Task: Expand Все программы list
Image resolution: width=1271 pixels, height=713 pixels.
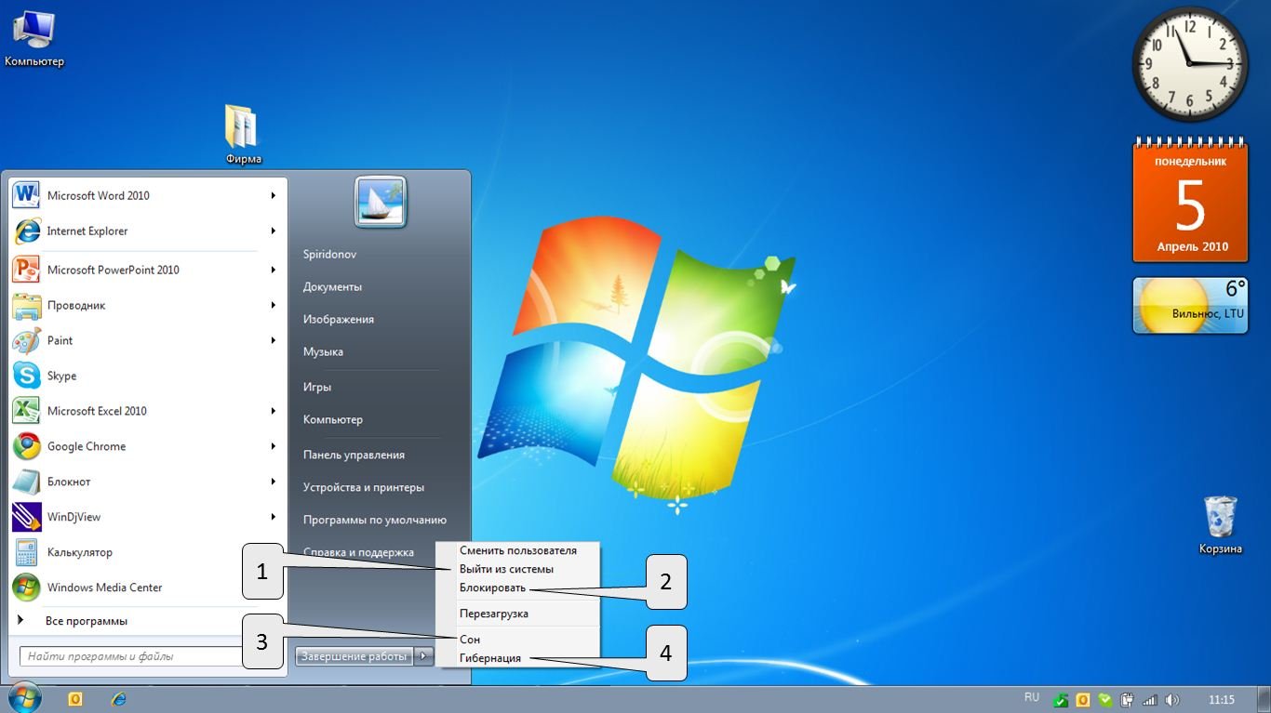Action: (86, 621)
